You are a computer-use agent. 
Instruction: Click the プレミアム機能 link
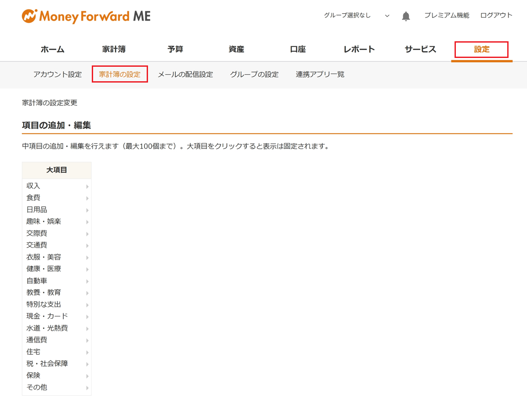point(447,15)
